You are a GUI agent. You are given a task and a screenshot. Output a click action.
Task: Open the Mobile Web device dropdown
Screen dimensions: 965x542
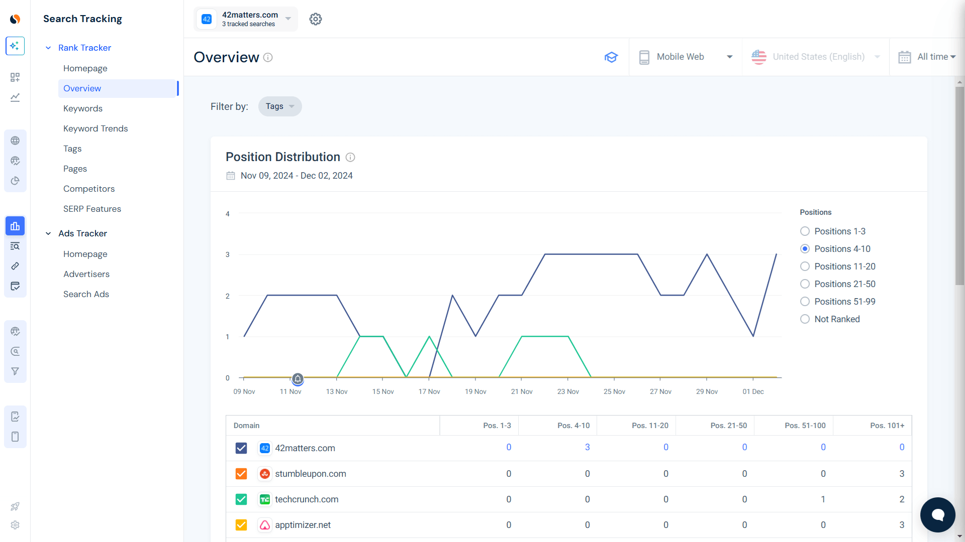pos(686,57)
